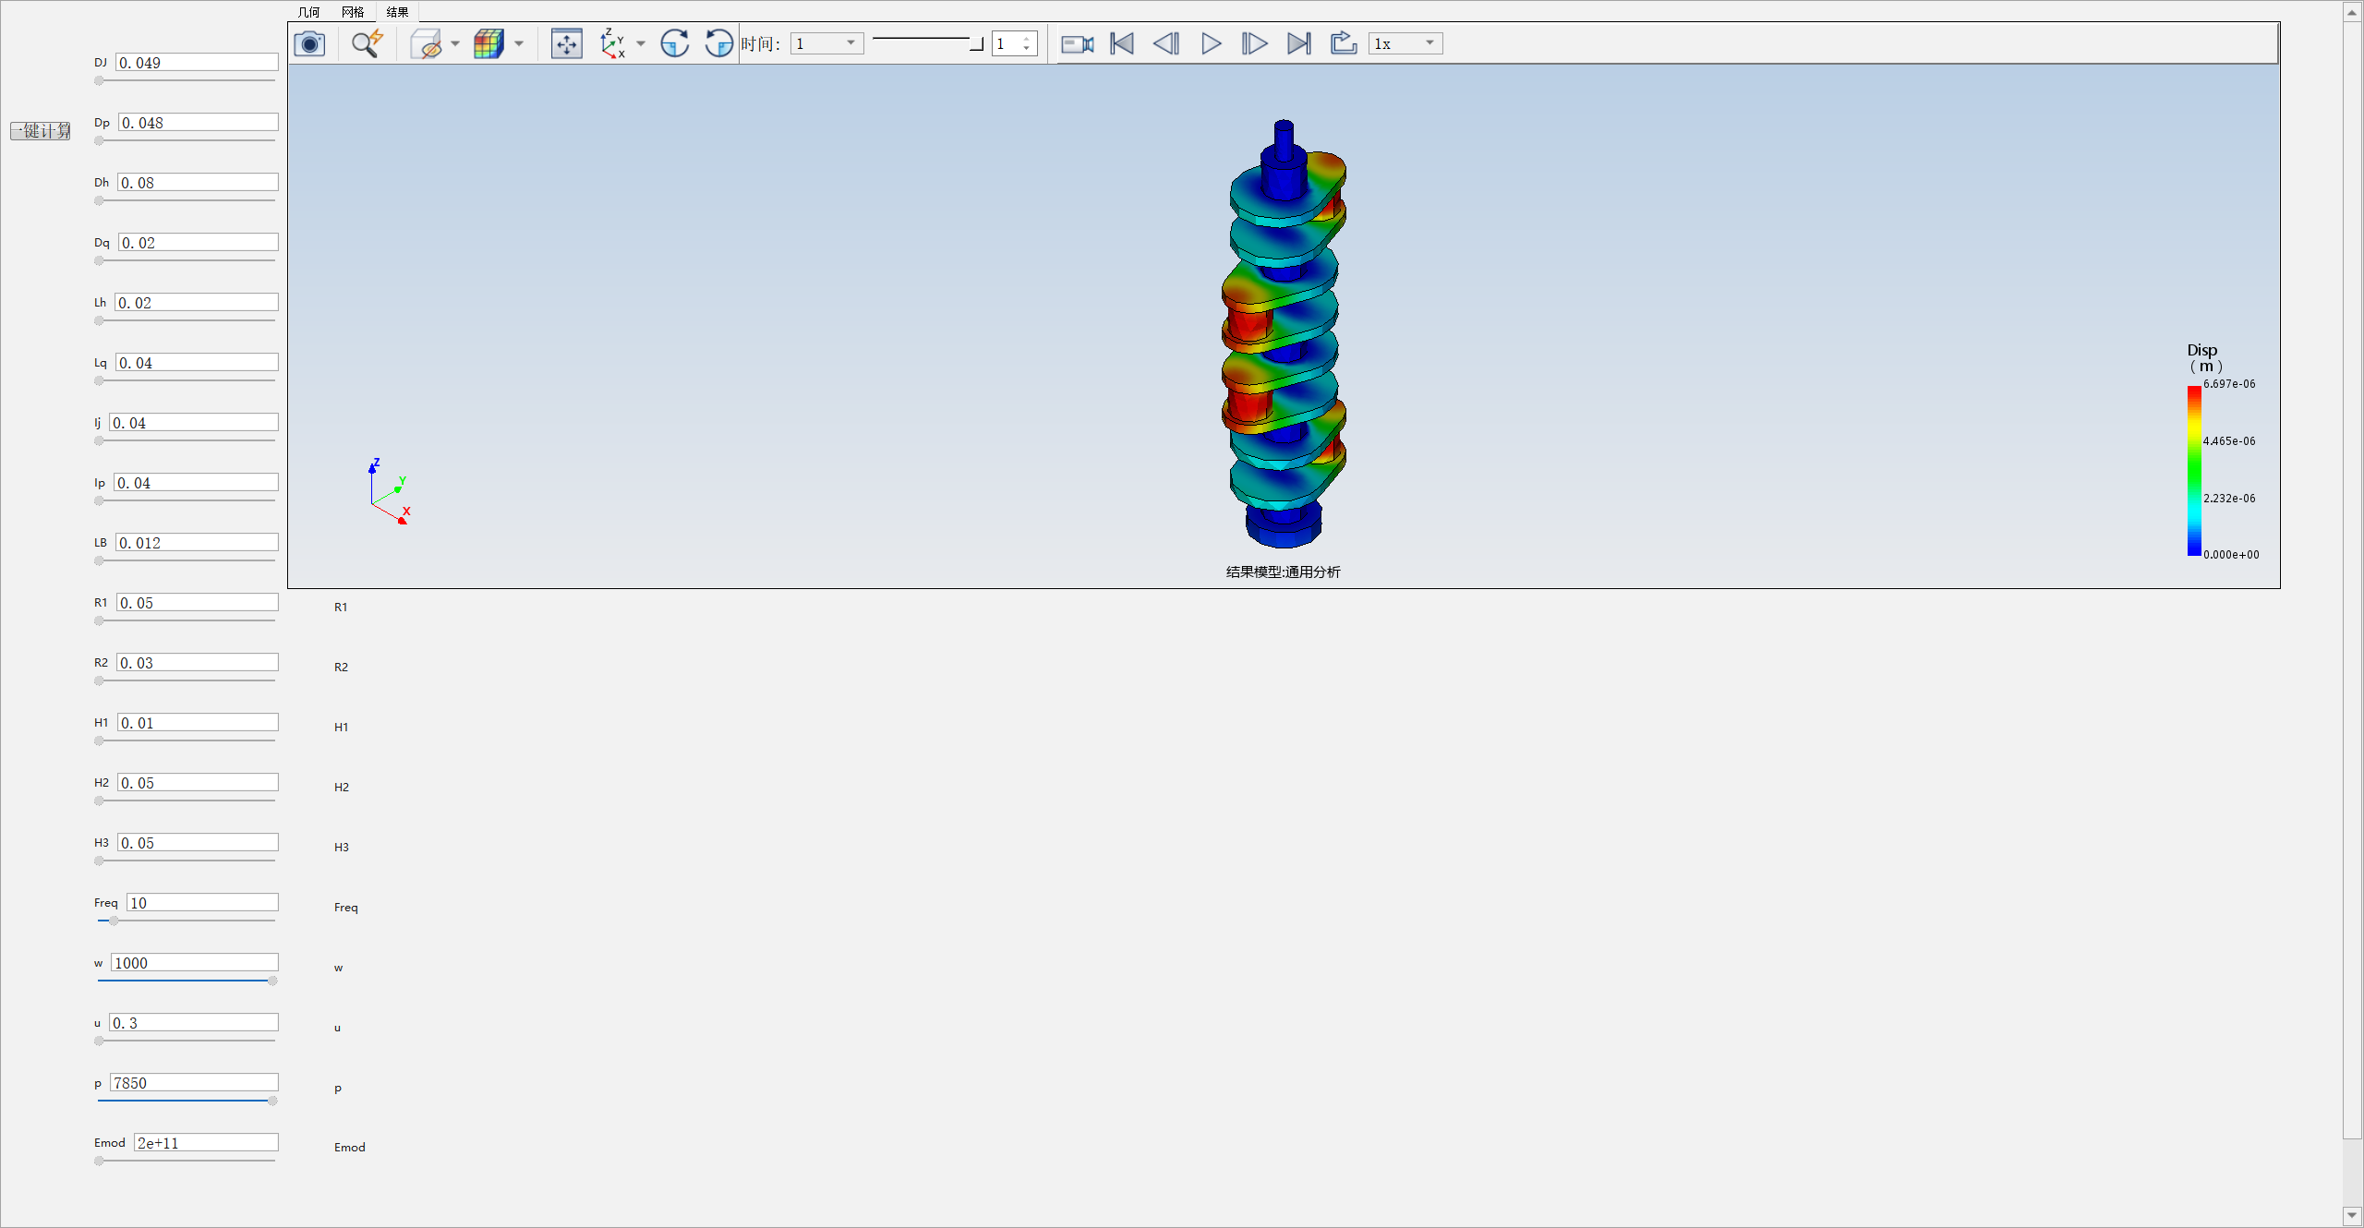Screen dimensions: 2364x1228
Task: Click the time slider handle
Action: (x=976, y=44)
